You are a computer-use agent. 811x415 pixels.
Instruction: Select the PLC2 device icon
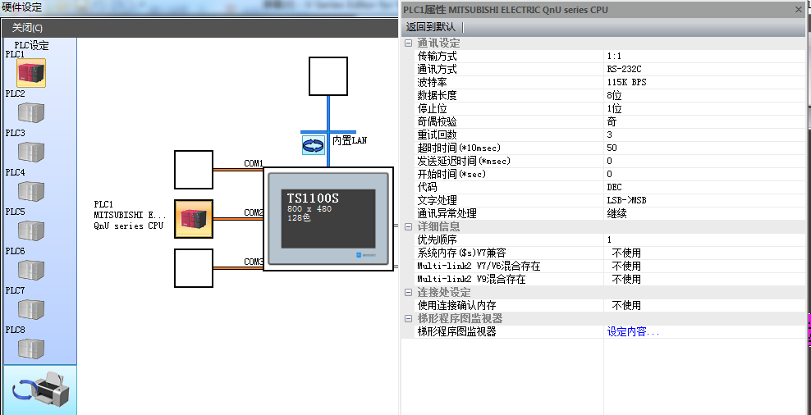pos(31,112)
